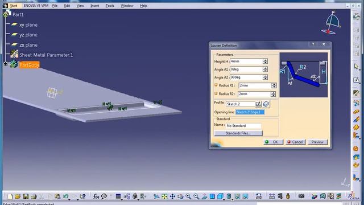This screenshot has height=205, width=364.
Task: Select yz plane in the tree
Action: tap(28, 35)
